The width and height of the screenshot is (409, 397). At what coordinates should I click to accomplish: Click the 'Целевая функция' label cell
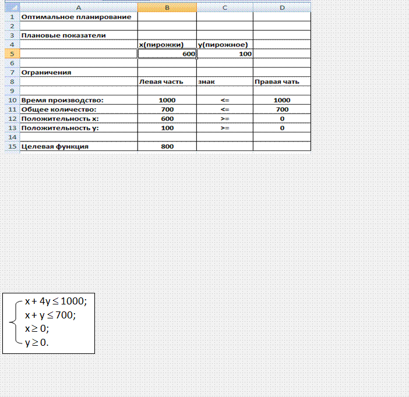point(79,147)
